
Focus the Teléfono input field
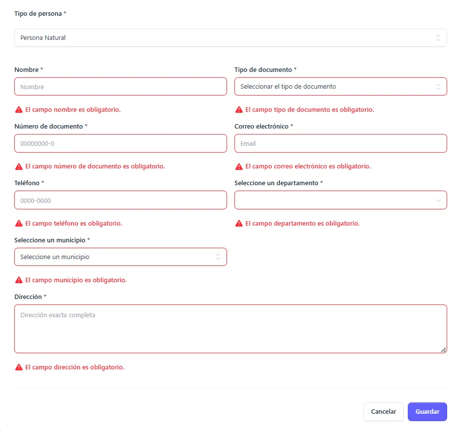point(121,200)
